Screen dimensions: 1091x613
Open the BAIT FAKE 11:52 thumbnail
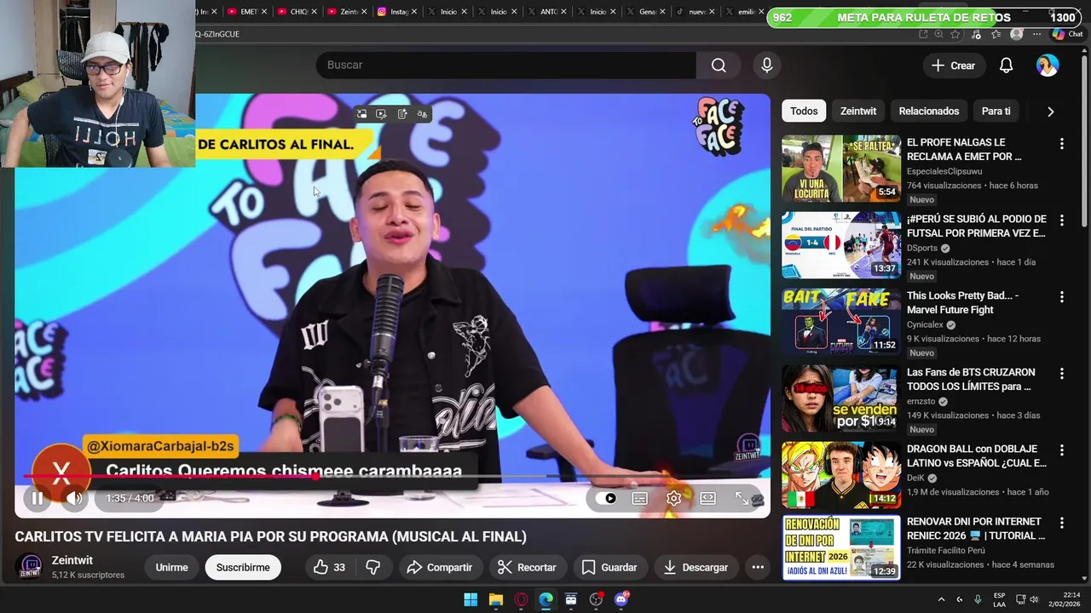841,322
